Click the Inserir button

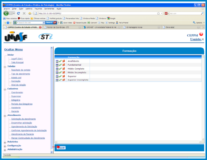tap(61, 148)
